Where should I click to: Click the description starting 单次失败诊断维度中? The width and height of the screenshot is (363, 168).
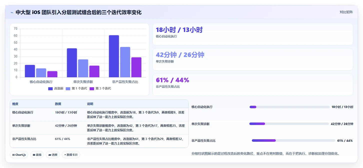[136, 128]
